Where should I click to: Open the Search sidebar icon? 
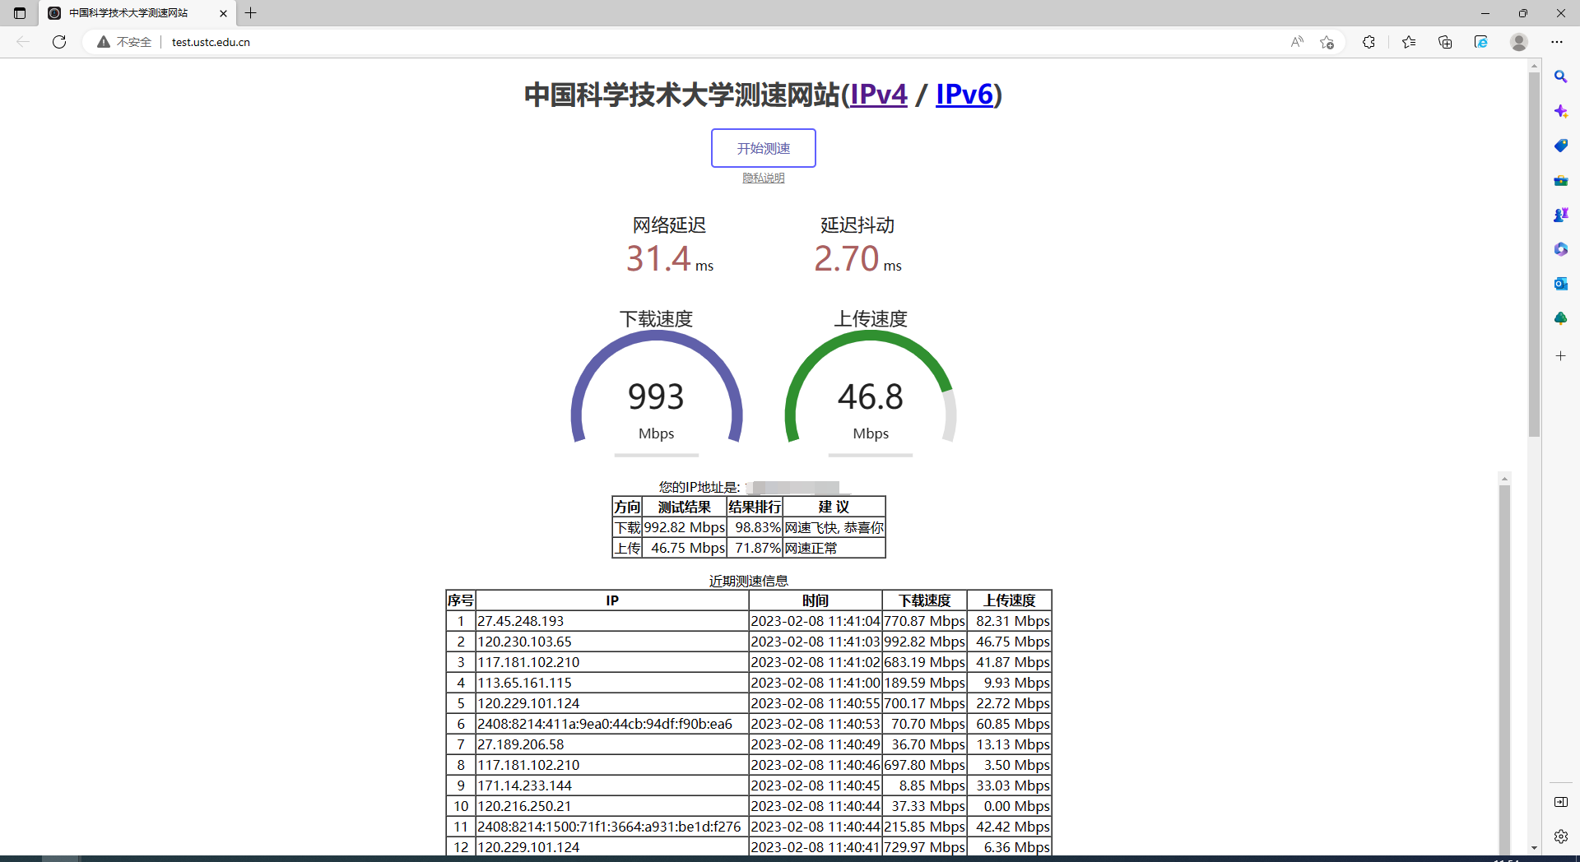(1560, 76)
